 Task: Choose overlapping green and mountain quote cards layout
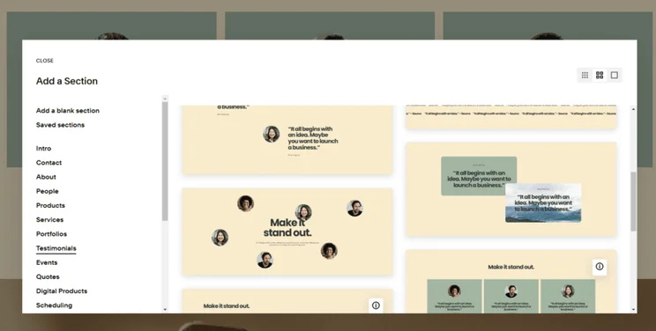point(511,189)
